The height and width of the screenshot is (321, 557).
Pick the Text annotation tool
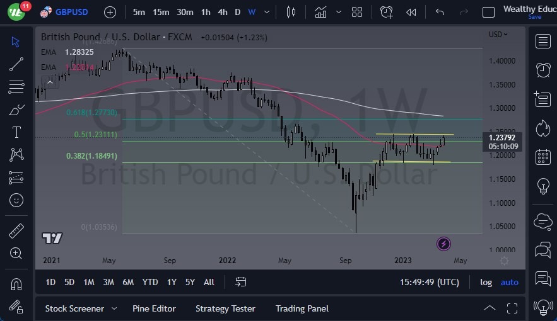tap(16, 132)
